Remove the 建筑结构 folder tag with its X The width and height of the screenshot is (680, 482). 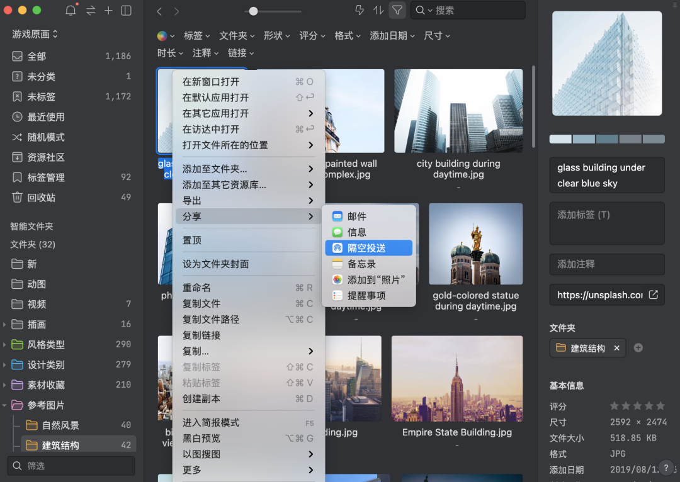point(616,347)
